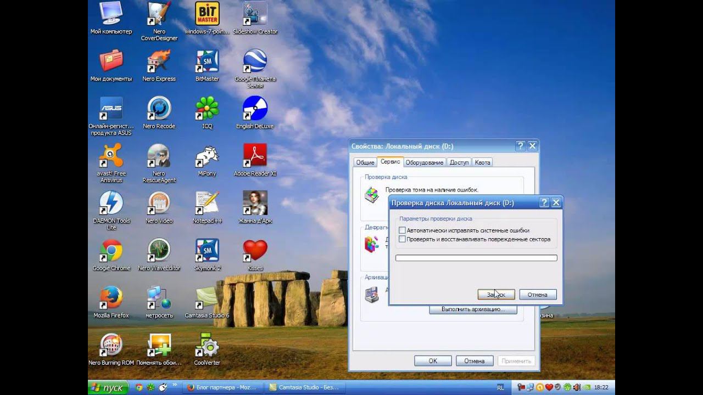Viewport: 703px width, 395px height.
Task: Click Запуск to start disk check
Action: click(x=496, y=295)
